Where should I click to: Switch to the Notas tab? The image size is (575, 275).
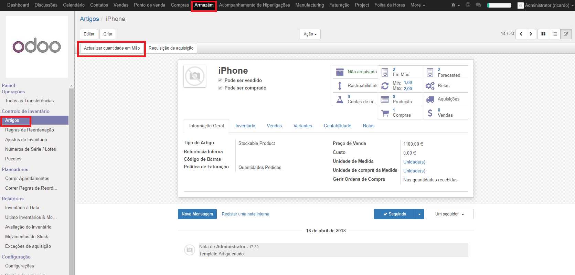(369, 126)
